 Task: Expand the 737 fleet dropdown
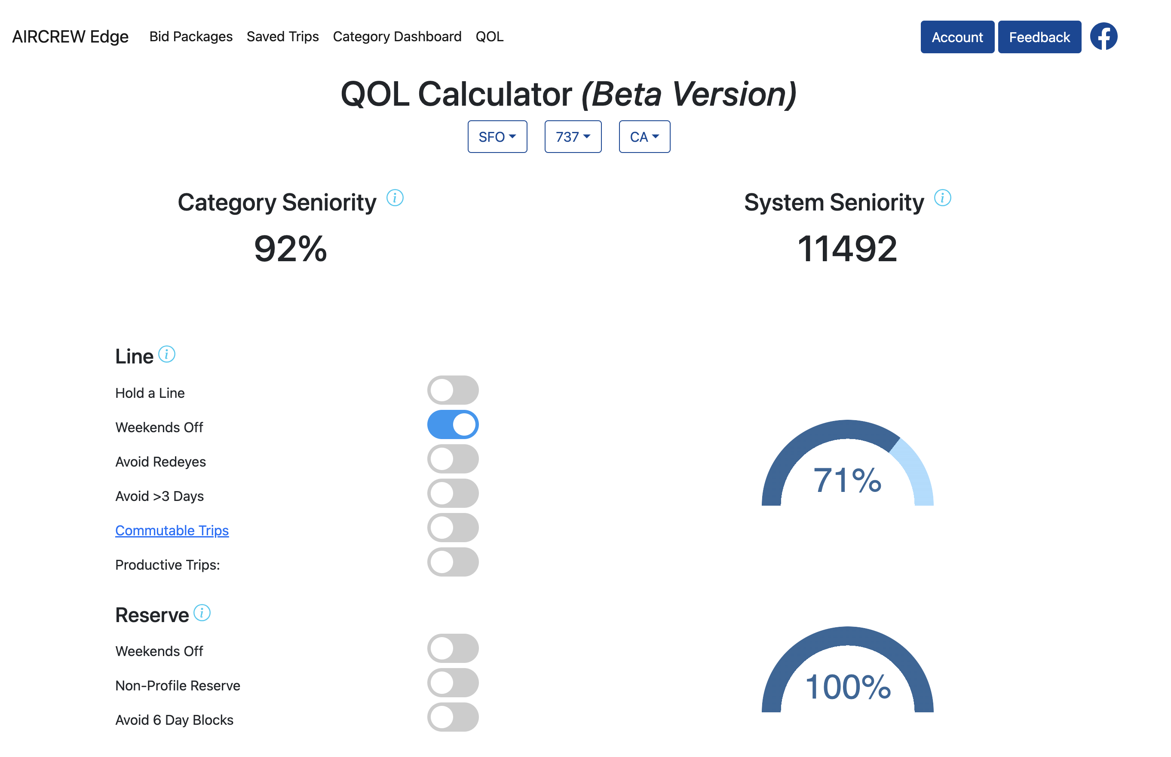[573, 137]
